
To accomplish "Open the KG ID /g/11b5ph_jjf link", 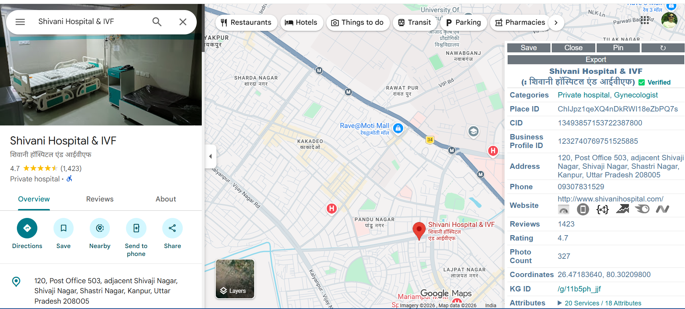I will (579, 289).
